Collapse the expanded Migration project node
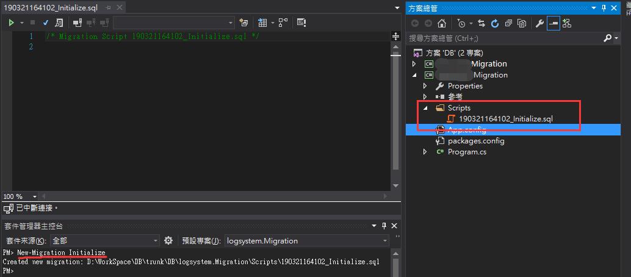The height and width of the screenshot is (277, 631). (x=414, y=75)
